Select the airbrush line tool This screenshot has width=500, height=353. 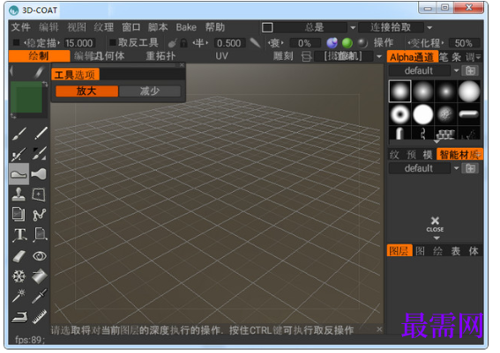point(41,134)
